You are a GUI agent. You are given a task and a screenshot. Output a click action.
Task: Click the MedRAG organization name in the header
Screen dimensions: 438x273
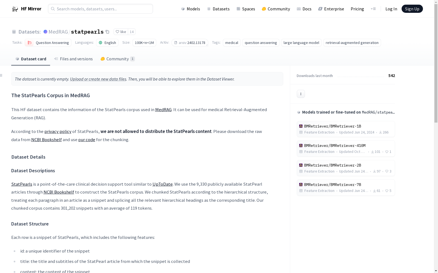pyautogui.click(x=58, y=32)
